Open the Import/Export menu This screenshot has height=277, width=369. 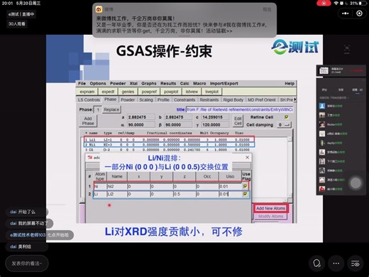224,83
